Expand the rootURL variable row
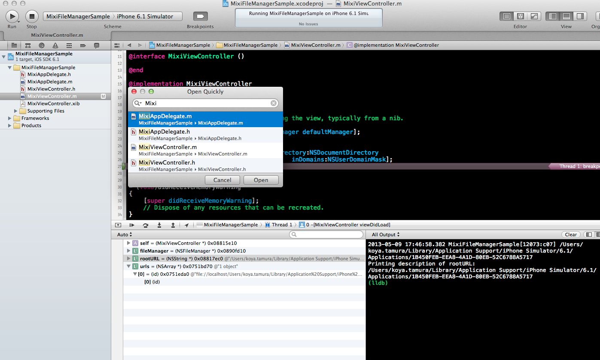This screenshot has width=600, height=360. coord(128,259)
